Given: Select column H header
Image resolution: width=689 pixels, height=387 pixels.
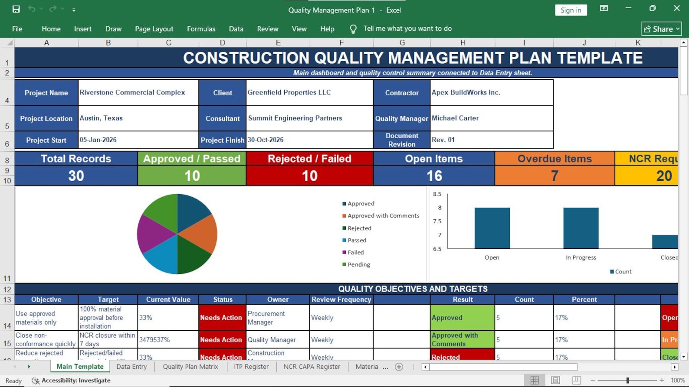Looking at the screenshot, I should pos(463,42).
